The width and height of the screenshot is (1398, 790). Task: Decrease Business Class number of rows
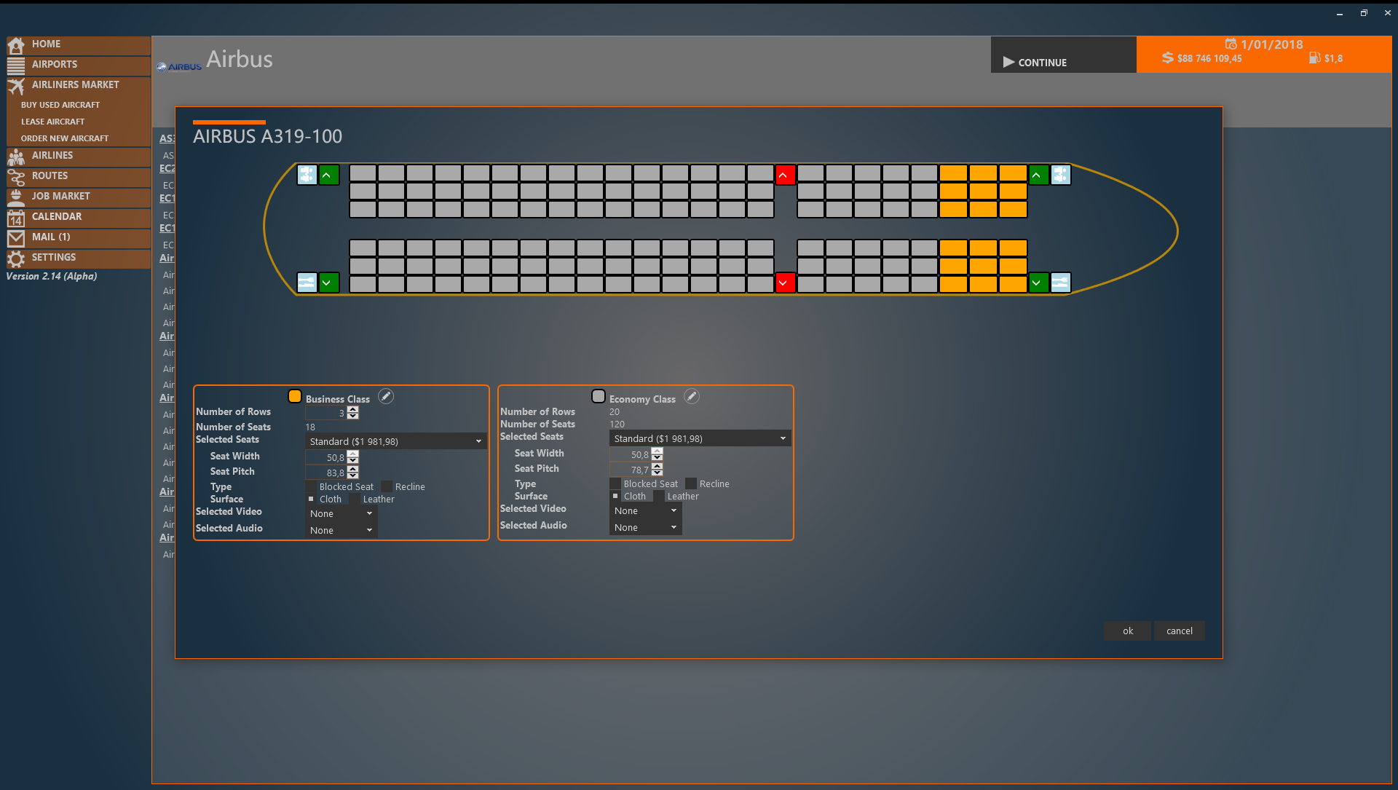pos(353,416)
